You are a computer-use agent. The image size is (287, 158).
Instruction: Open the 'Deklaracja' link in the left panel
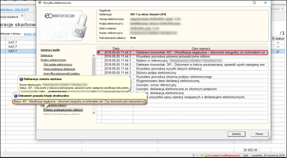tap(47, 56)
